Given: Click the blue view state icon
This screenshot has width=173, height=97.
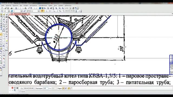Looking at the screenshot, I should point(12,11).
